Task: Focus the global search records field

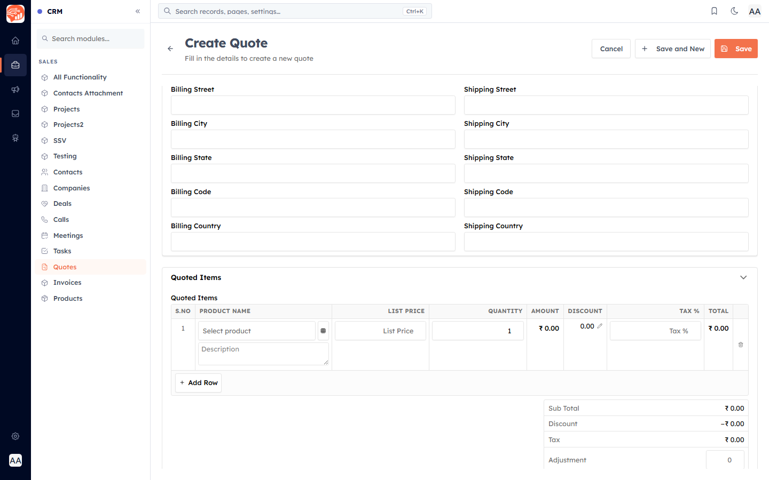Action: pos(295,11)
